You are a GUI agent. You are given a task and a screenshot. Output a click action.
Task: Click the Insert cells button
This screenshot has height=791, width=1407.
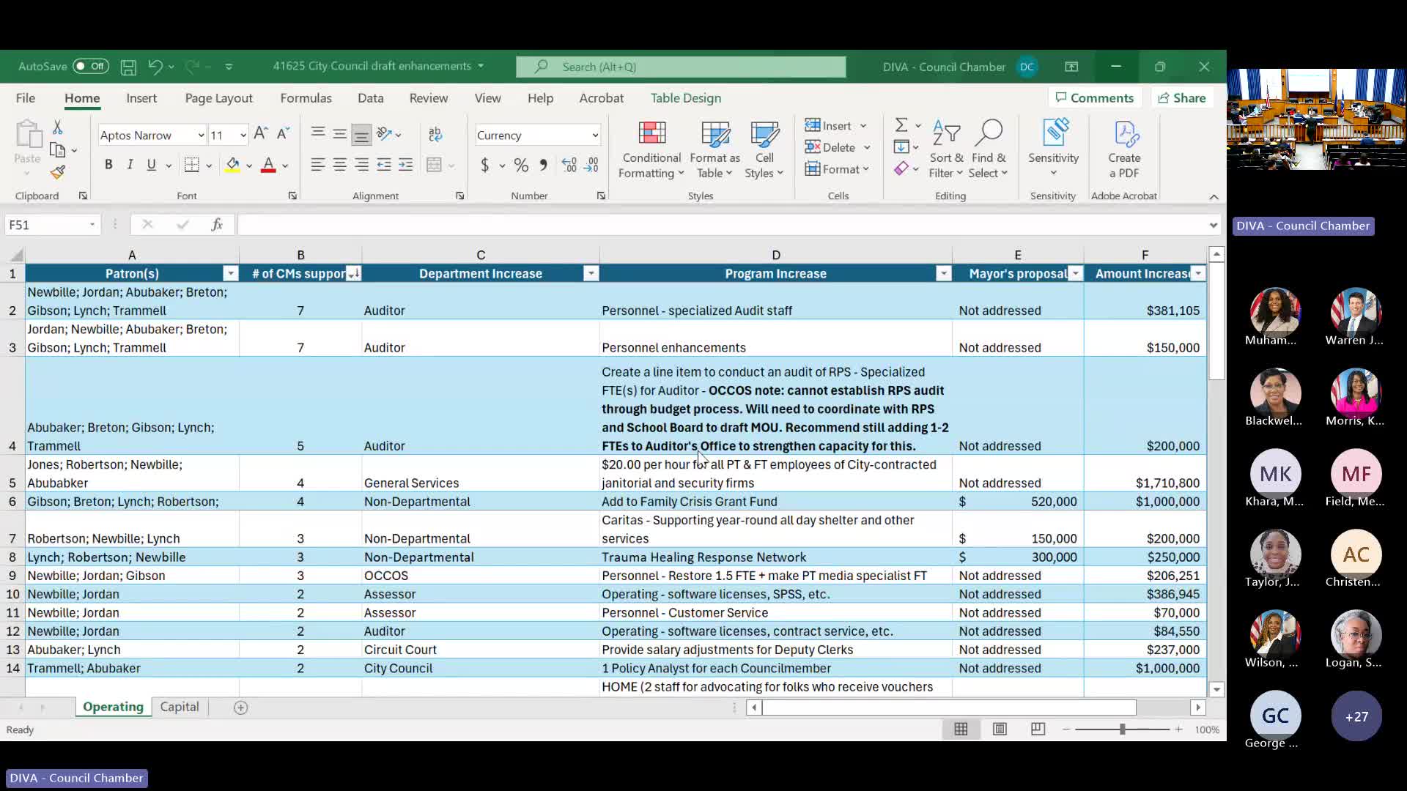836,126
